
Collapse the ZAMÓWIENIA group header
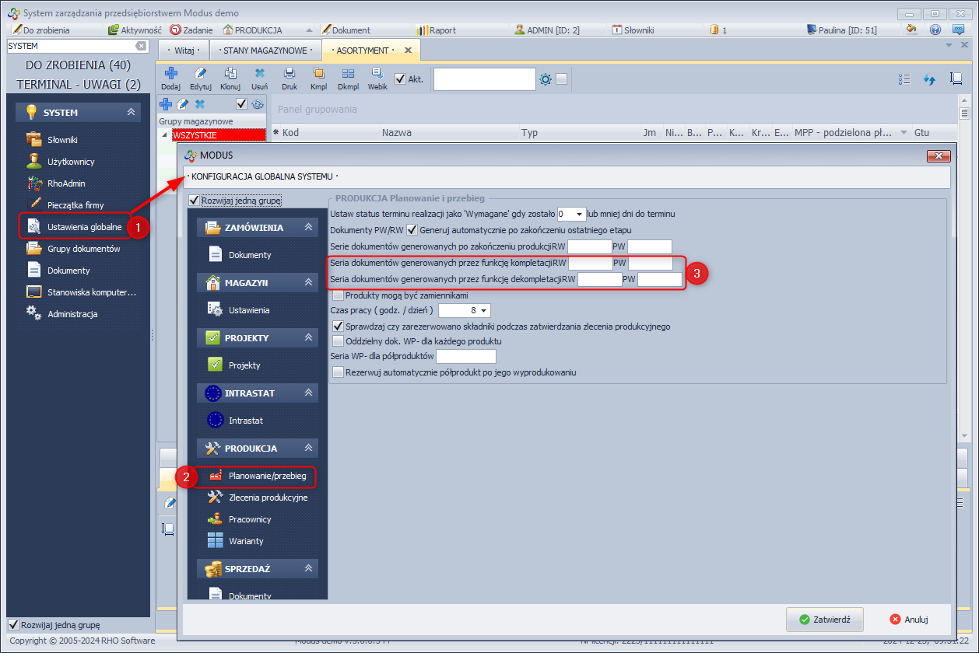pyautogui.click(x=308, y=228)
